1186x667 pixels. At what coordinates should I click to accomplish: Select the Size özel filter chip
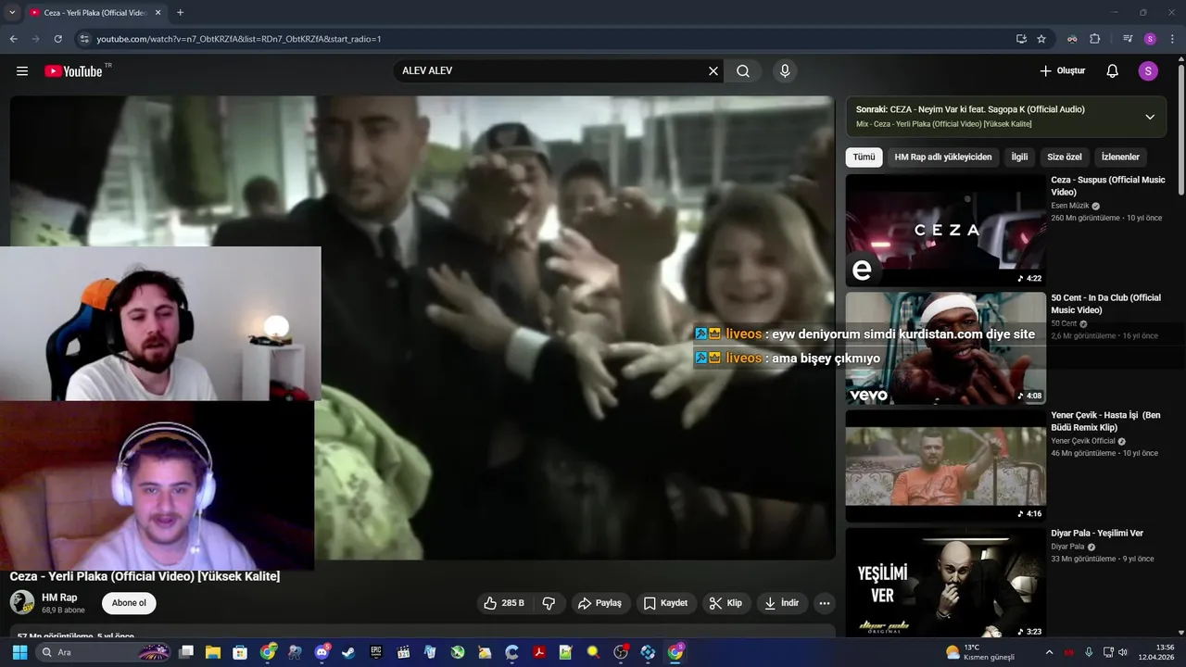point(1065,157)
